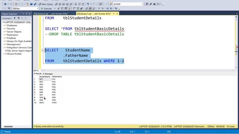Click the Navigate Backward circle icon
Screen dimensions: 239x134
pyautogui.click(x=5, y=4)
